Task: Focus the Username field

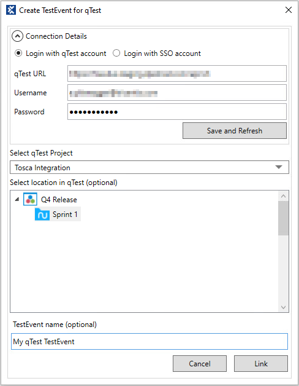Action: click(177, 93)
